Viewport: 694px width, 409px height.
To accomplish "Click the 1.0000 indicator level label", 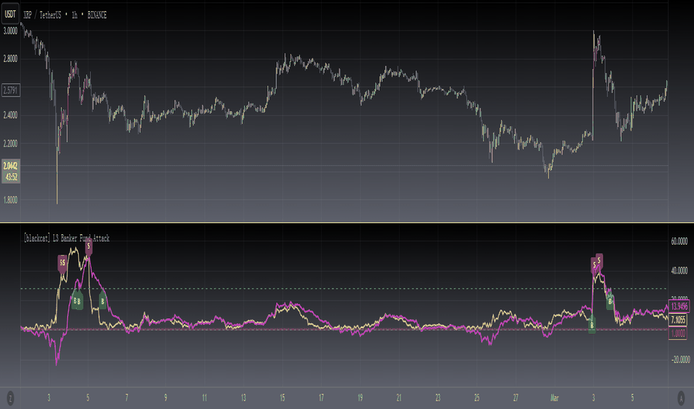I will pyautogui.click(x=678, y=333).
